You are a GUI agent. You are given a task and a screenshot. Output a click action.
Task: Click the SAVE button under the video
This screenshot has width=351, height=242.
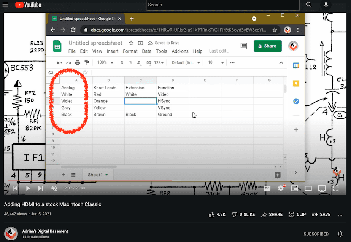pyautogui.click(x=321, y=215)
